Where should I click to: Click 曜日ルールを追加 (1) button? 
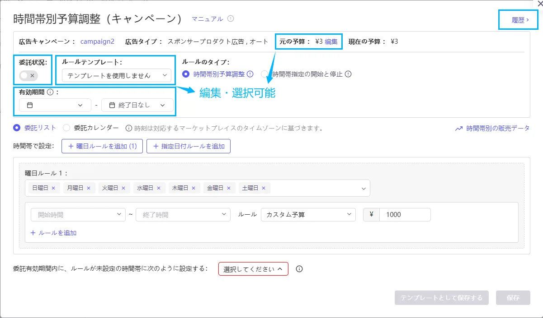(x=102, y=146)
